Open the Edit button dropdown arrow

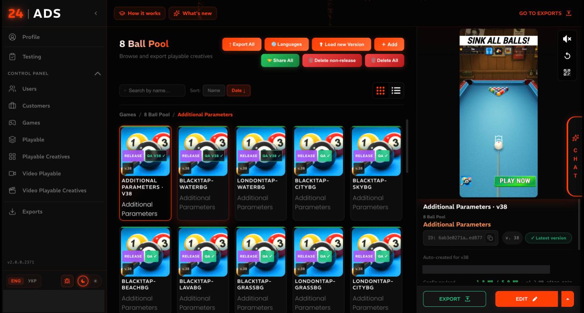click(x=567, y=299)
